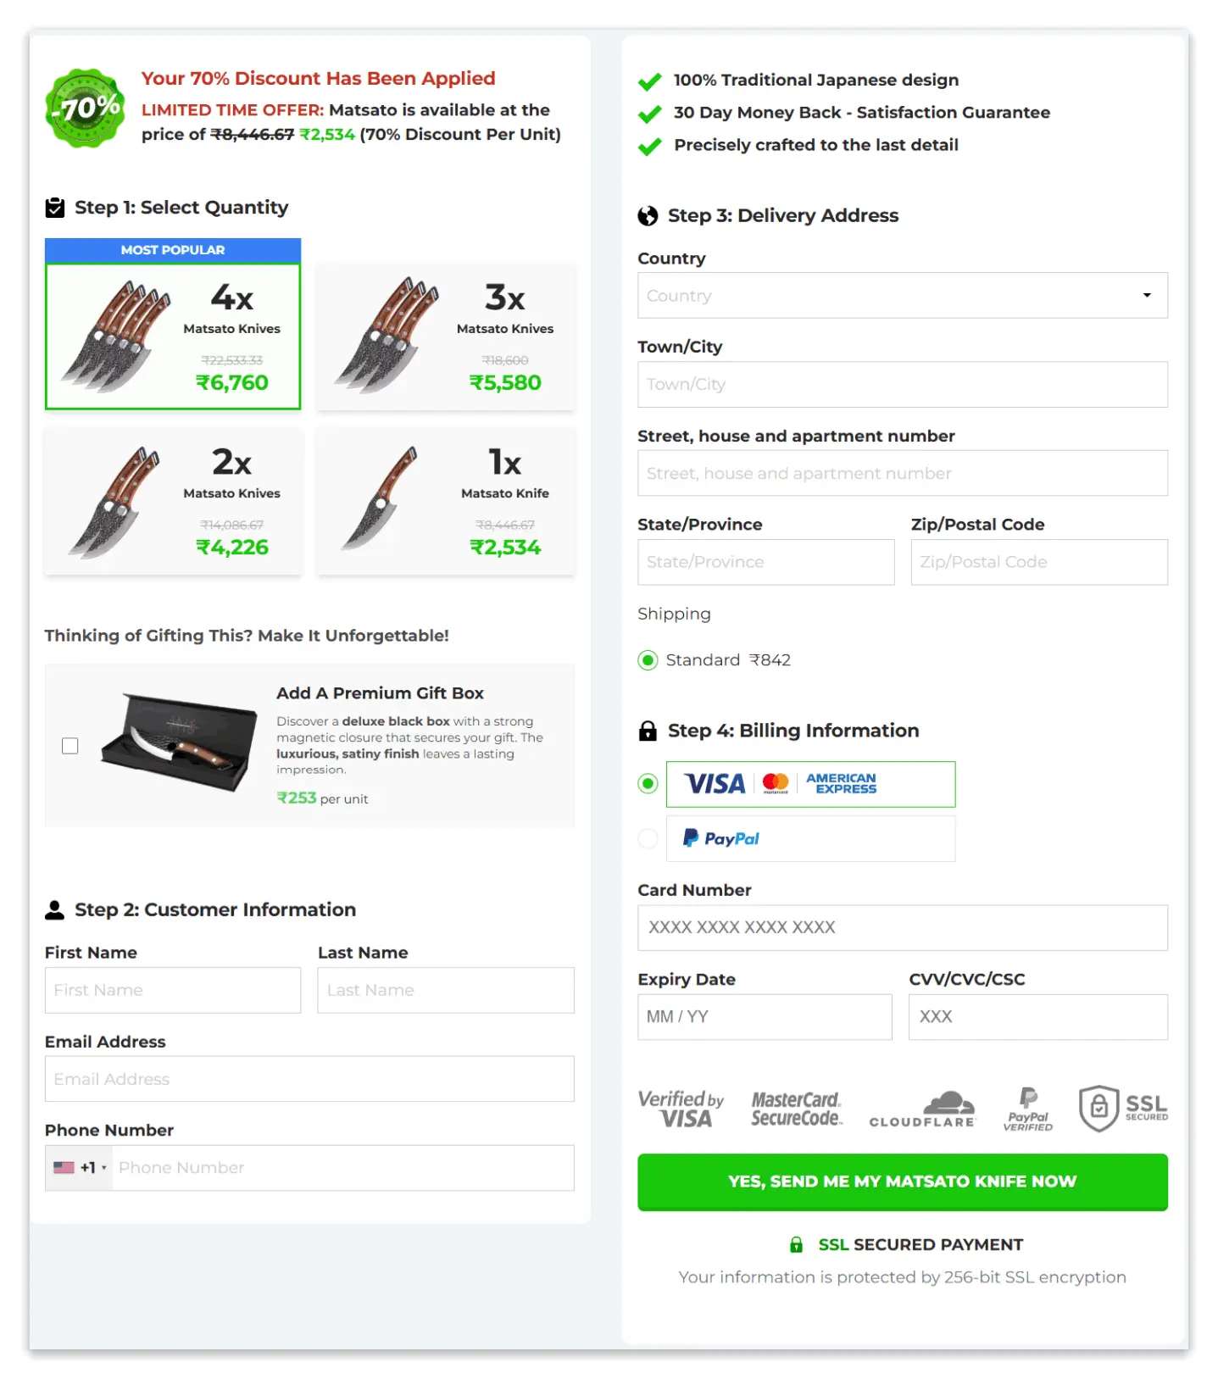The width and height of the screenshot is (1218, 1379).
Task: Enable the Premium Gift Box checkbox
Action: [70, 746]
